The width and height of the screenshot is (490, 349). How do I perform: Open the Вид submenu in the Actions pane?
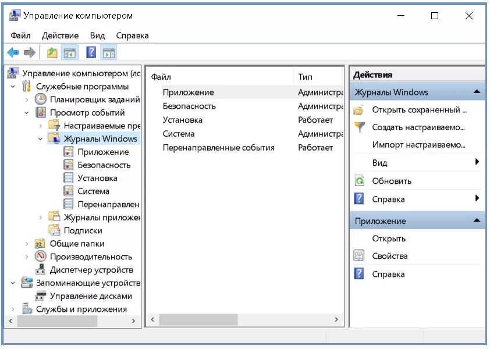point(417,163)
